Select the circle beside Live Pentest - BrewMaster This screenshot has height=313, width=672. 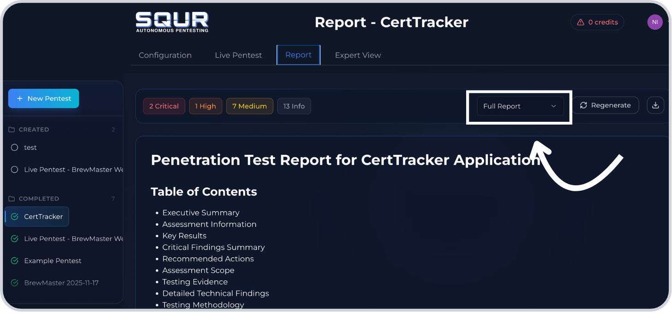tap(14, 170)
